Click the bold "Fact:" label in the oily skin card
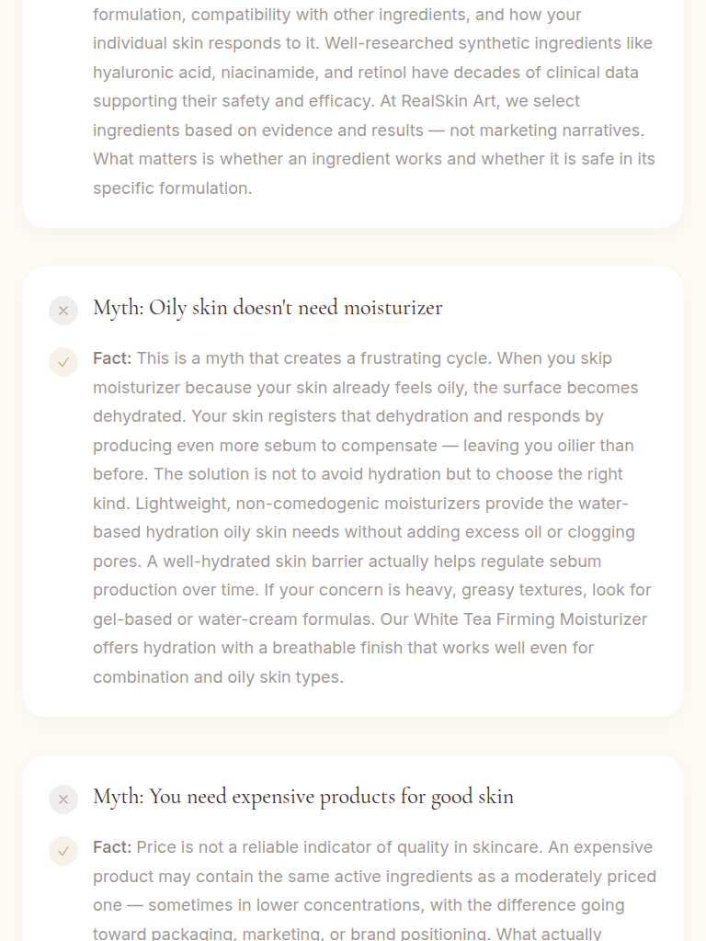706x941 pixels. [112, 358]
